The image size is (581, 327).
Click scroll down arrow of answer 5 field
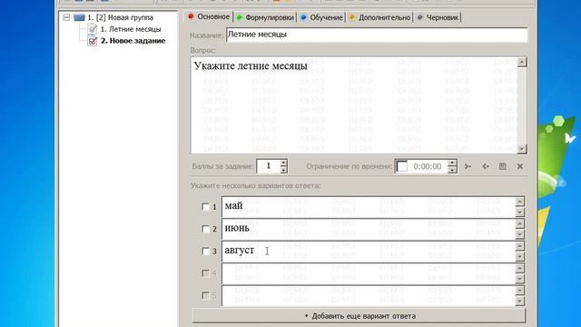coord(520,301)
